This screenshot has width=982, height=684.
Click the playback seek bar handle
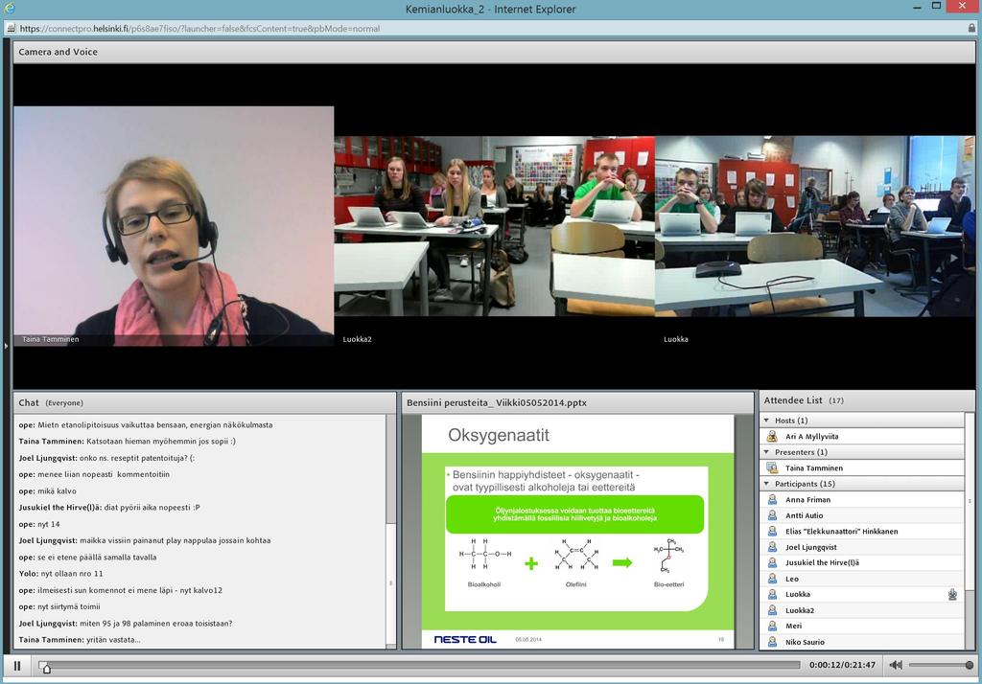(46, 667)
